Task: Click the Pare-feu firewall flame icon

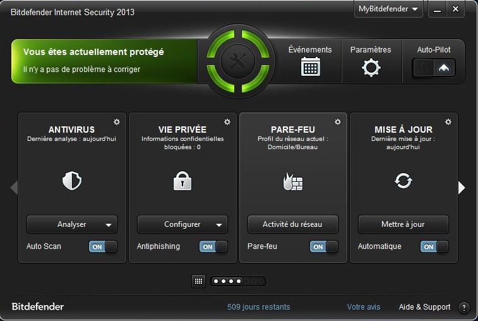Action: coord(292,181)
